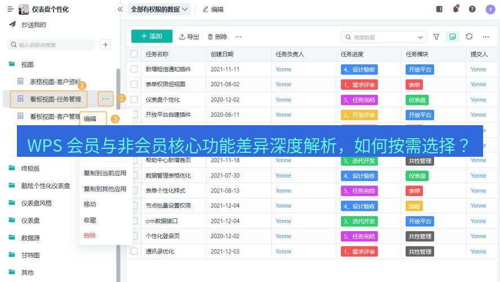Choose 复制到其他应用 in the context menu

click(105, 189)
